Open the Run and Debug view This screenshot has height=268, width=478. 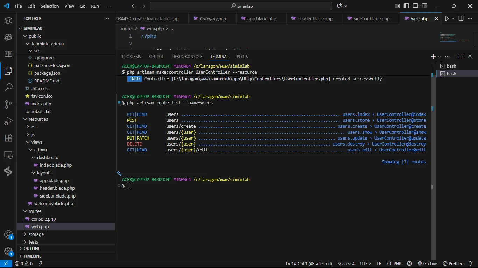pyautogui.click(x=8, y=121)
